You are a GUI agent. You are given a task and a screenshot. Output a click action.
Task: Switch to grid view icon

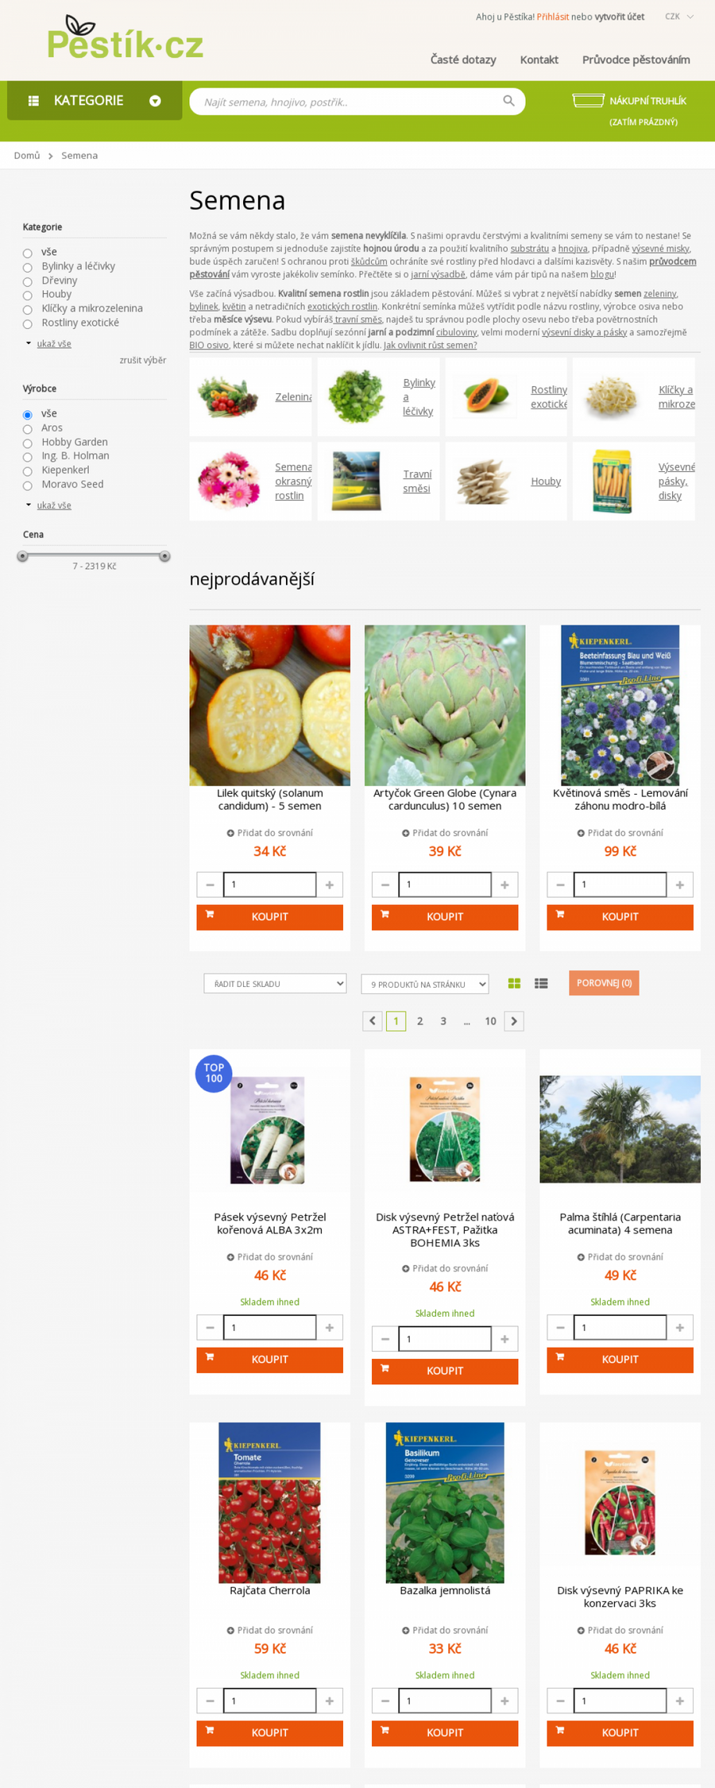[x=514, y=984]
